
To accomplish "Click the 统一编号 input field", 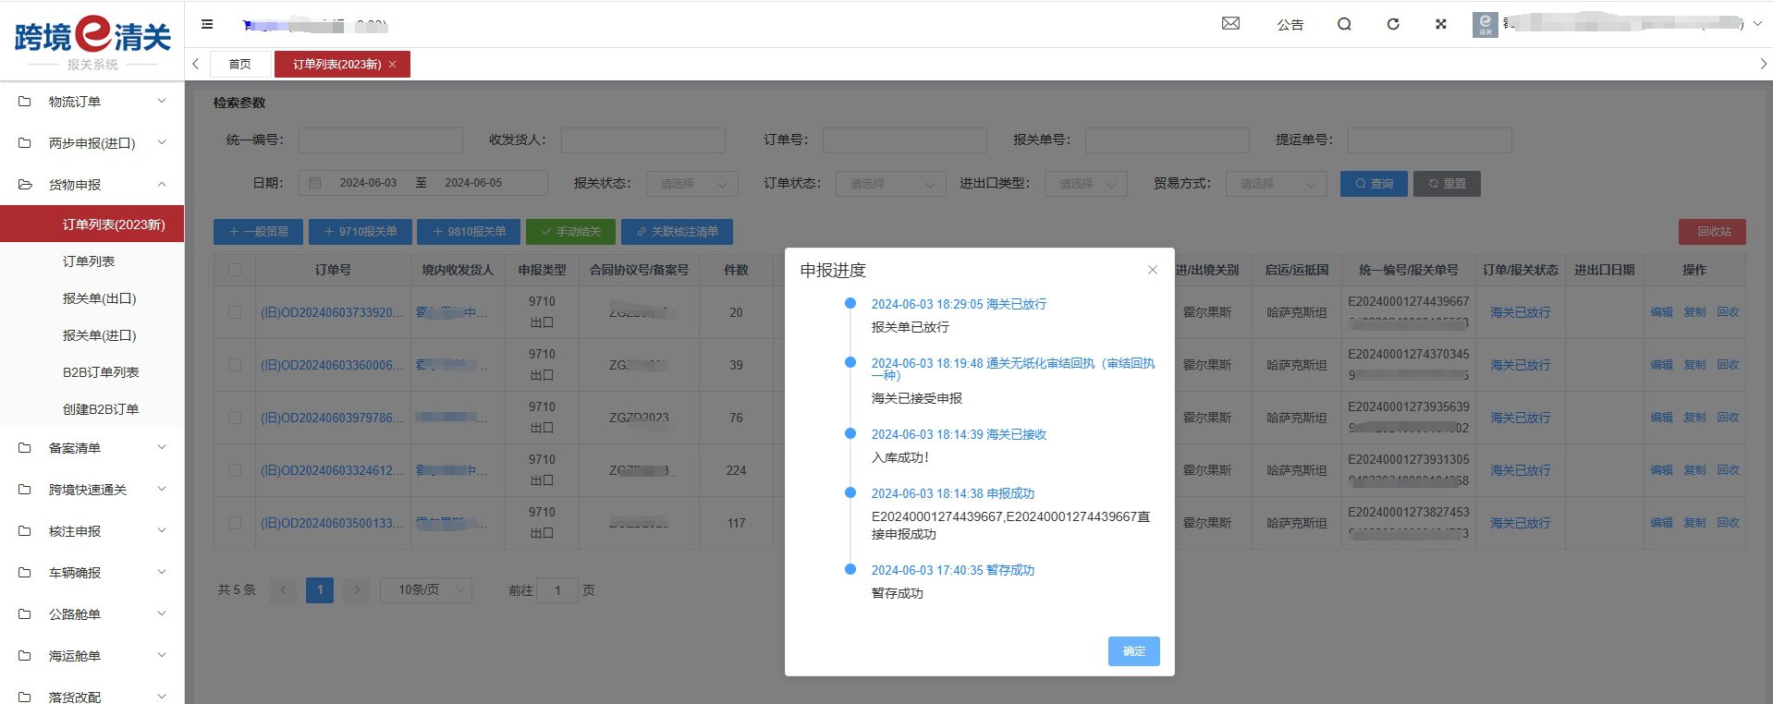I will [x=380, y=140].
